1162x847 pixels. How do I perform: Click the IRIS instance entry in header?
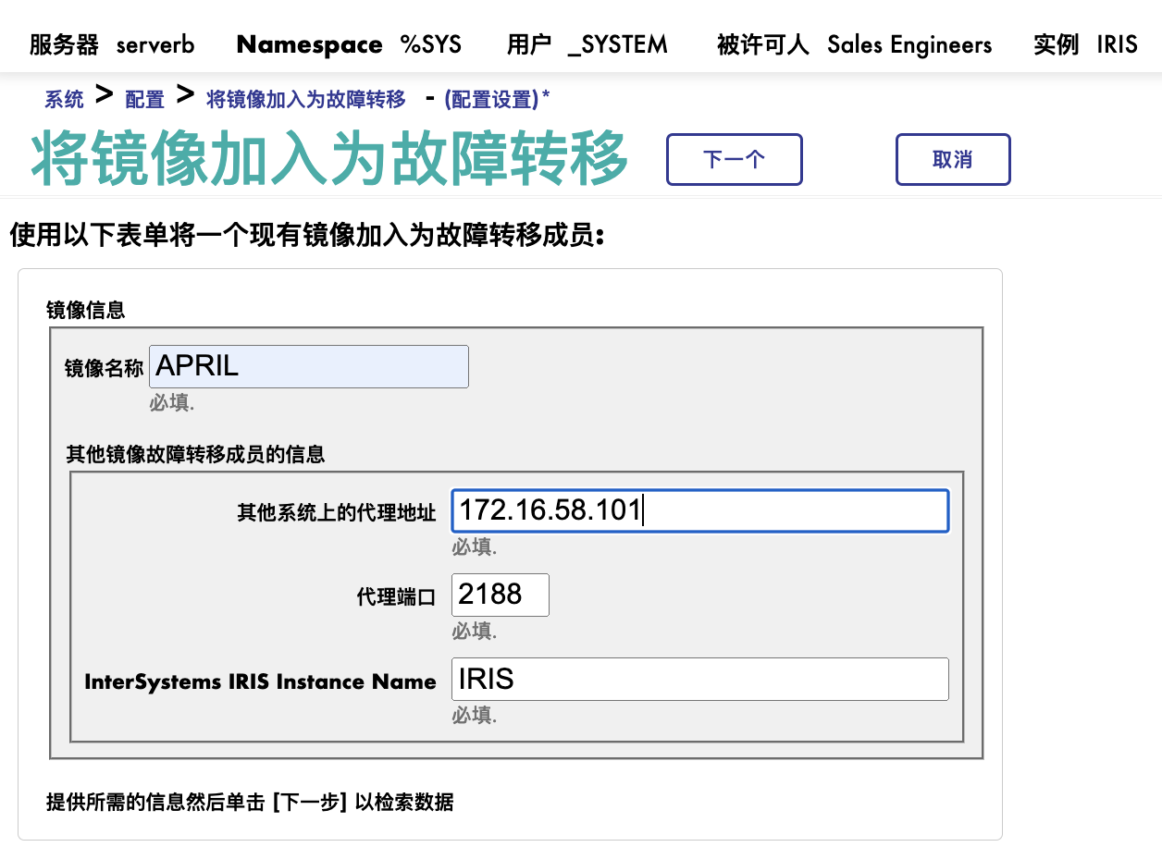[1116, 43]
